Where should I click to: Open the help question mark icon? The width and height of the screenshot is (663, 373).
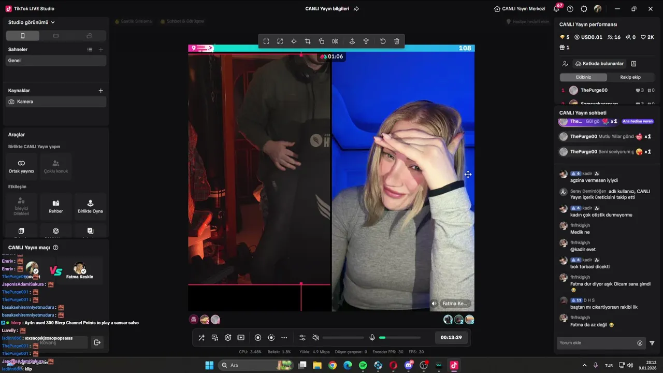click(570, 9)
